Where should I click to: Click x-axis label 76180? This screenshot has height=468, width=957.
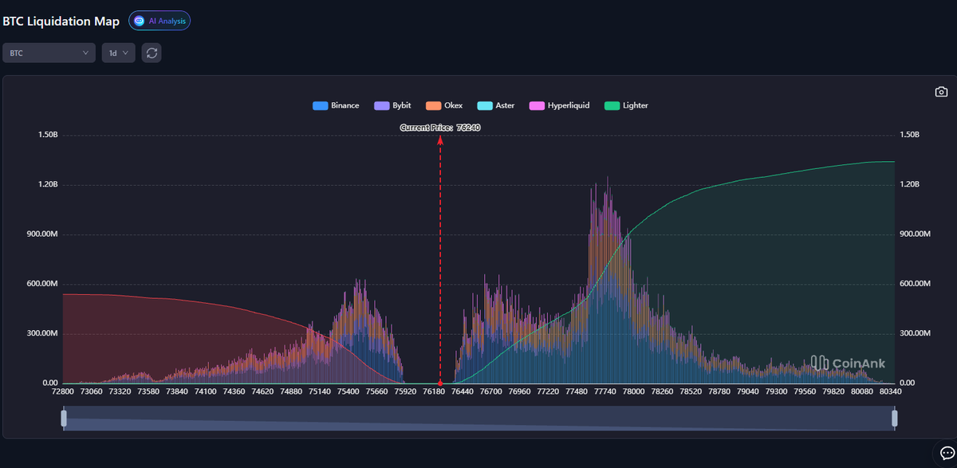434,391
